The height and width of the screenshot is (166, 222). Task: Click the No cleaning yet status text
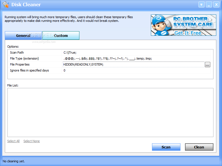click(x=14, y=161)
